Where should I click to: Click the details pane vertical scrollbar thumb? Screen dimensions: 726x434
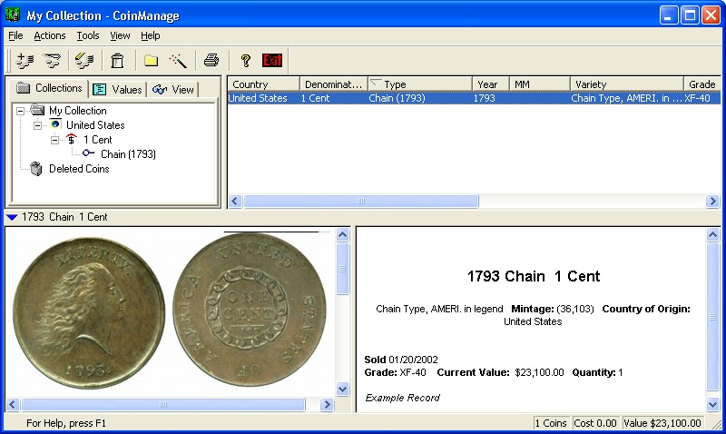(713, 317)
